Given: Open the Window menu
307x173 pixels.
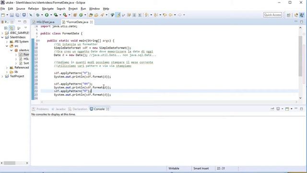Looking at the screenshot, I should [94, 9].
